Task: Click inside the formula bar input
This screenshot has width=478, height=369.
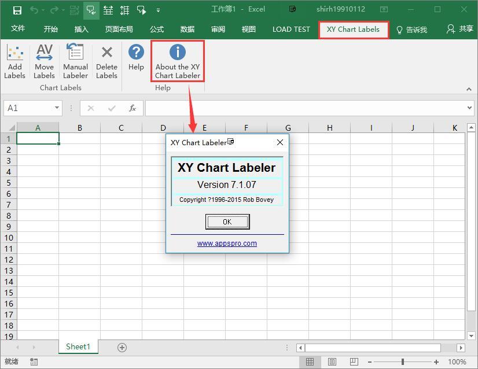Action: (x=306, y=108)
